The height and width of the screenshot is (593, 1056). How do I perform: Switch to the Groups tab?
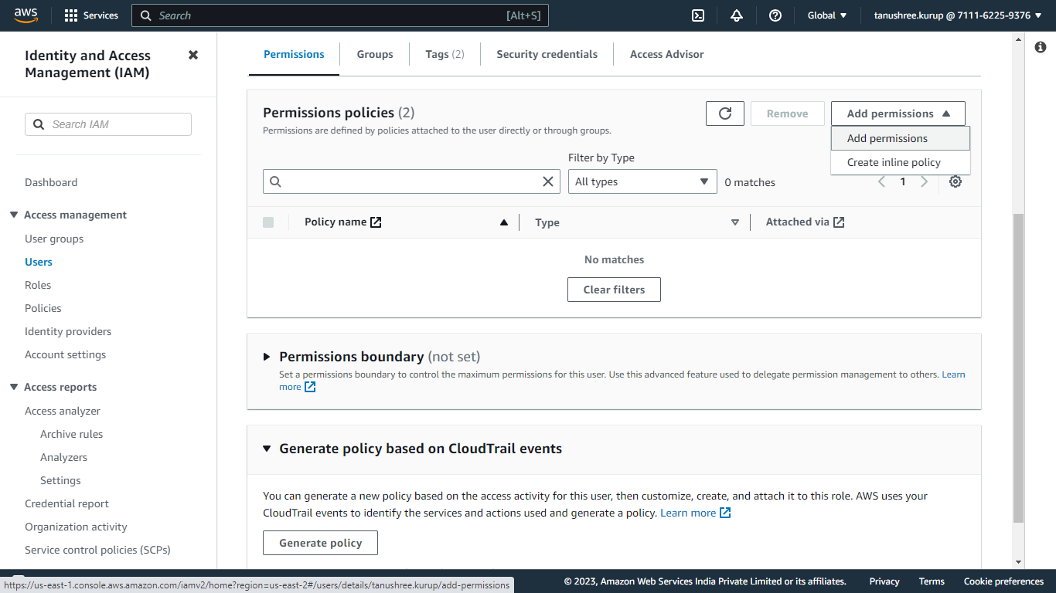375,54
